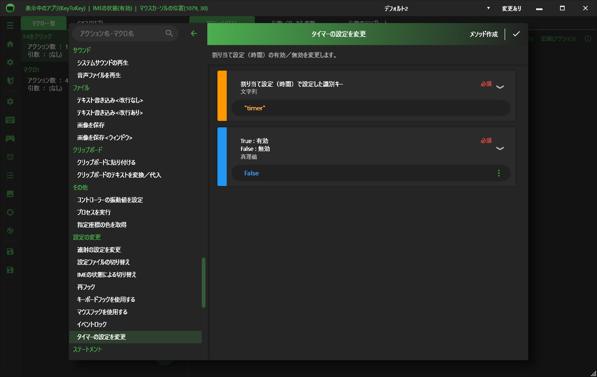
Task: Select the keyboard icon in the sidebar
Action: point(10,120)
